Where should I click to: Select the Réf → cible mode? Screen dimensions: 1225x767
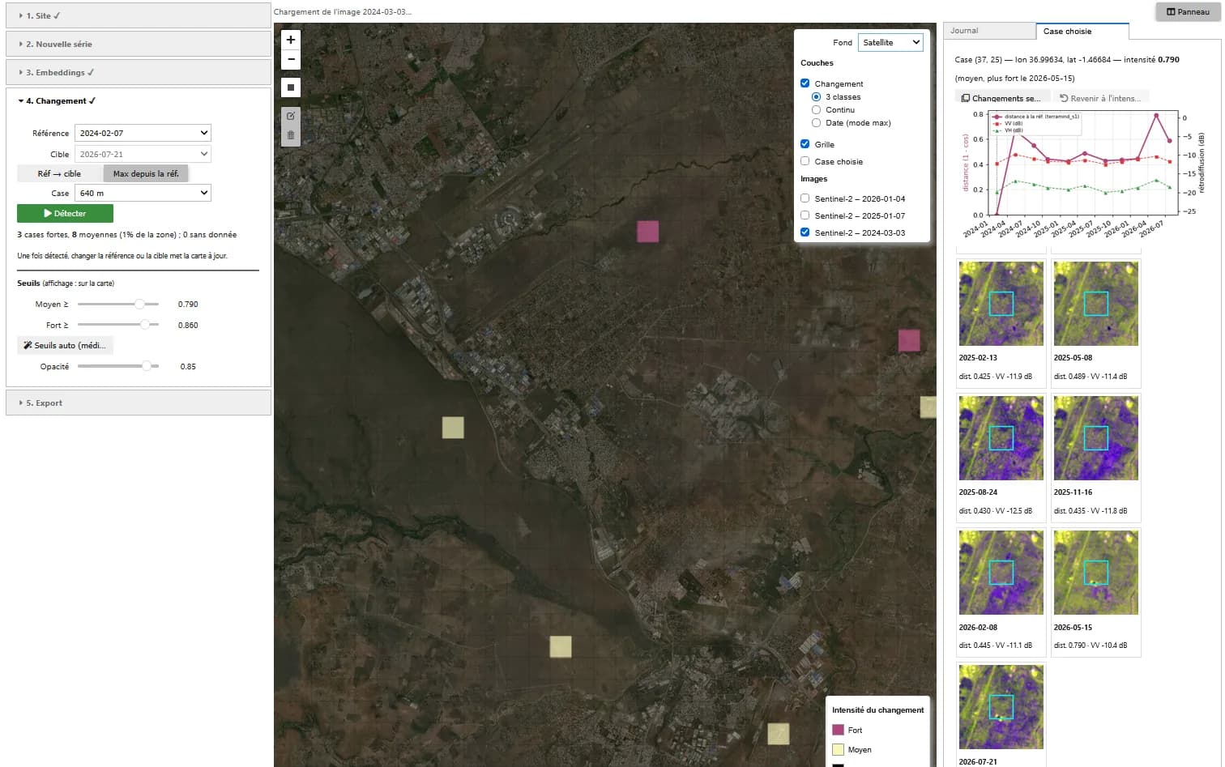click(x=60, y=173)
